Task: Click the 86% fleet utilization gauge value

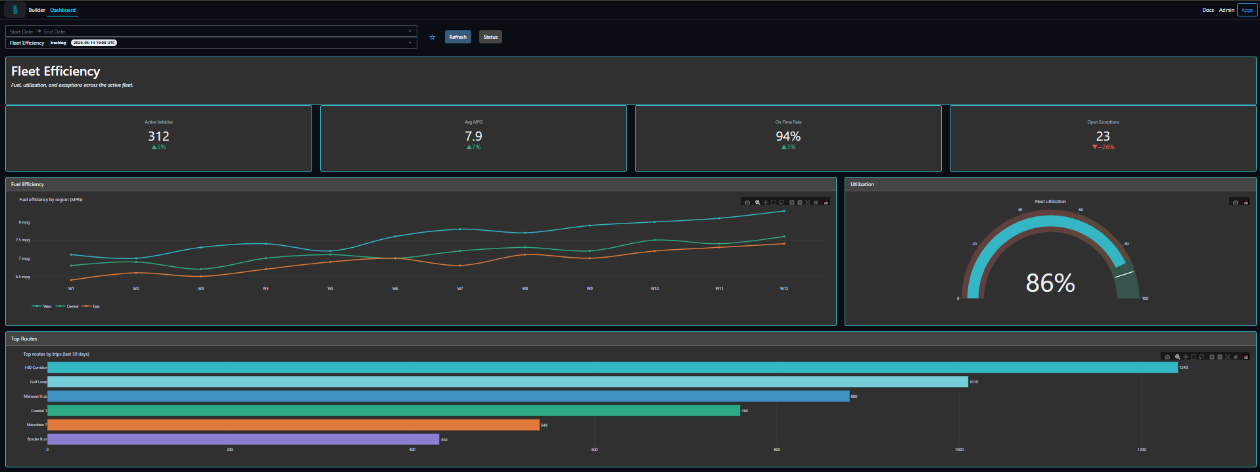Action: [x=1050, y=283]
